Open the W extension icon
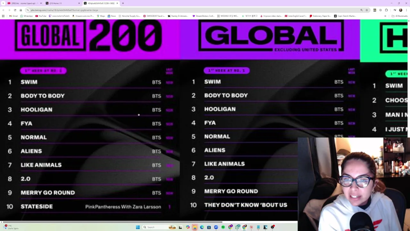The height and width of the screenshot is (231, 410). click(x=375, y=10)
